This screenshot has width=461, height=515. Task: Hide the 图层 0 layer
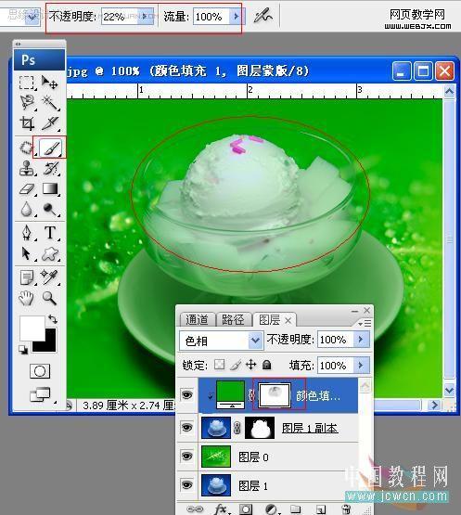coord(187,457)
